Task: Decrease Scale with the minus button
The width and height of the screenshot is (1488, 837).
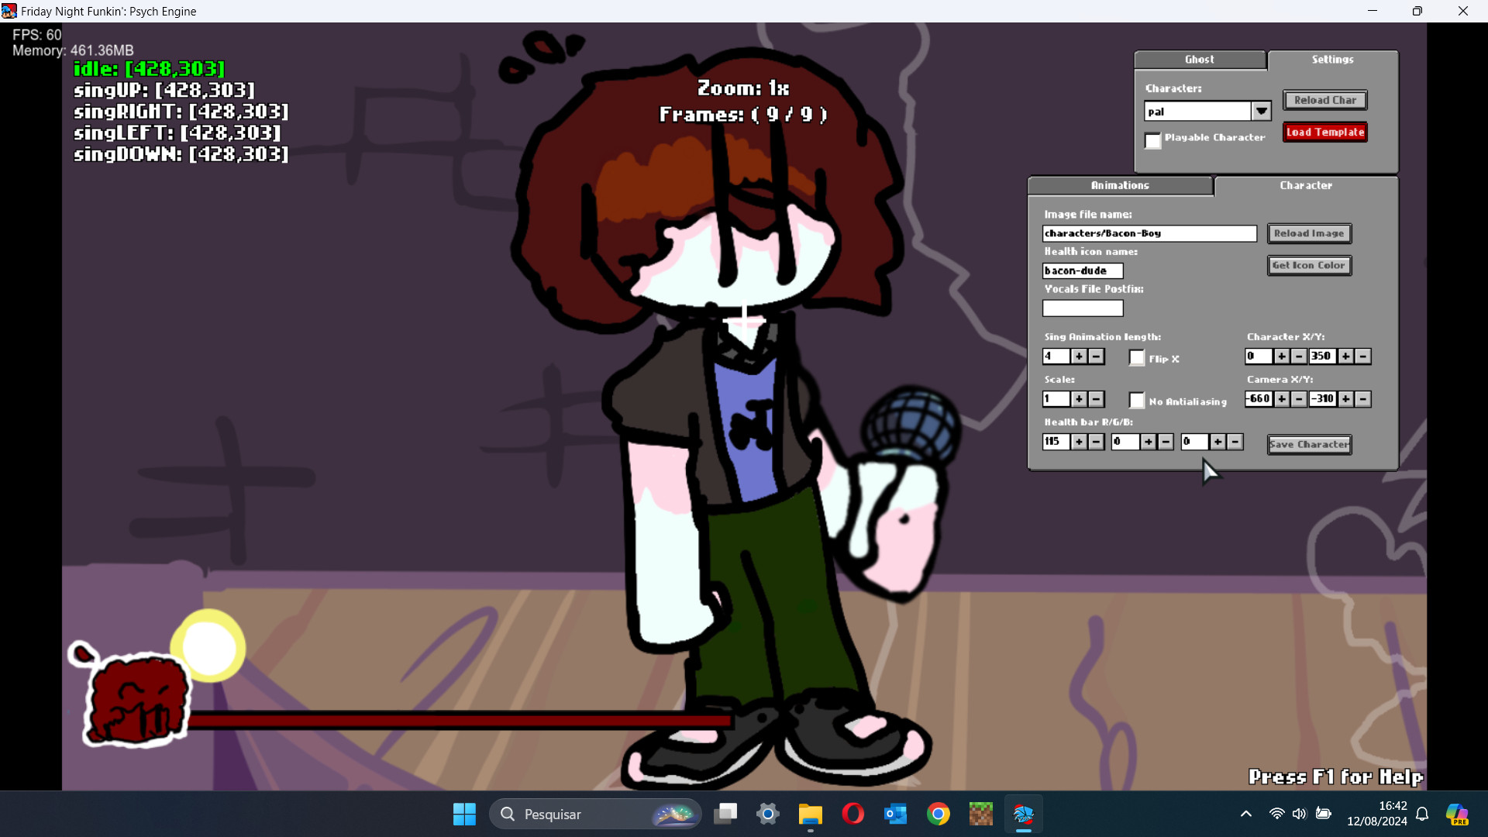Action: pos(1096,399)
